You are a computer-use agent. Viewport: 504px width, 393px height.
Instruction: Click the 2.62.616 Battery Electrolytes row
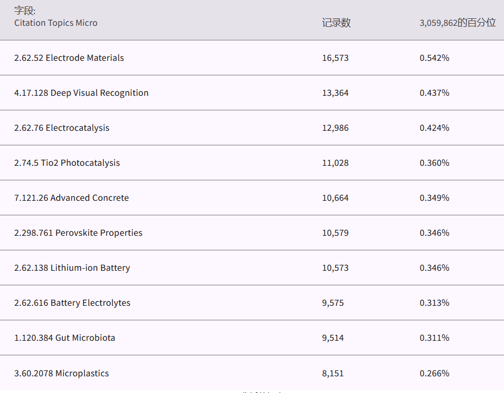pyautogui.click(x=72, y=303)
